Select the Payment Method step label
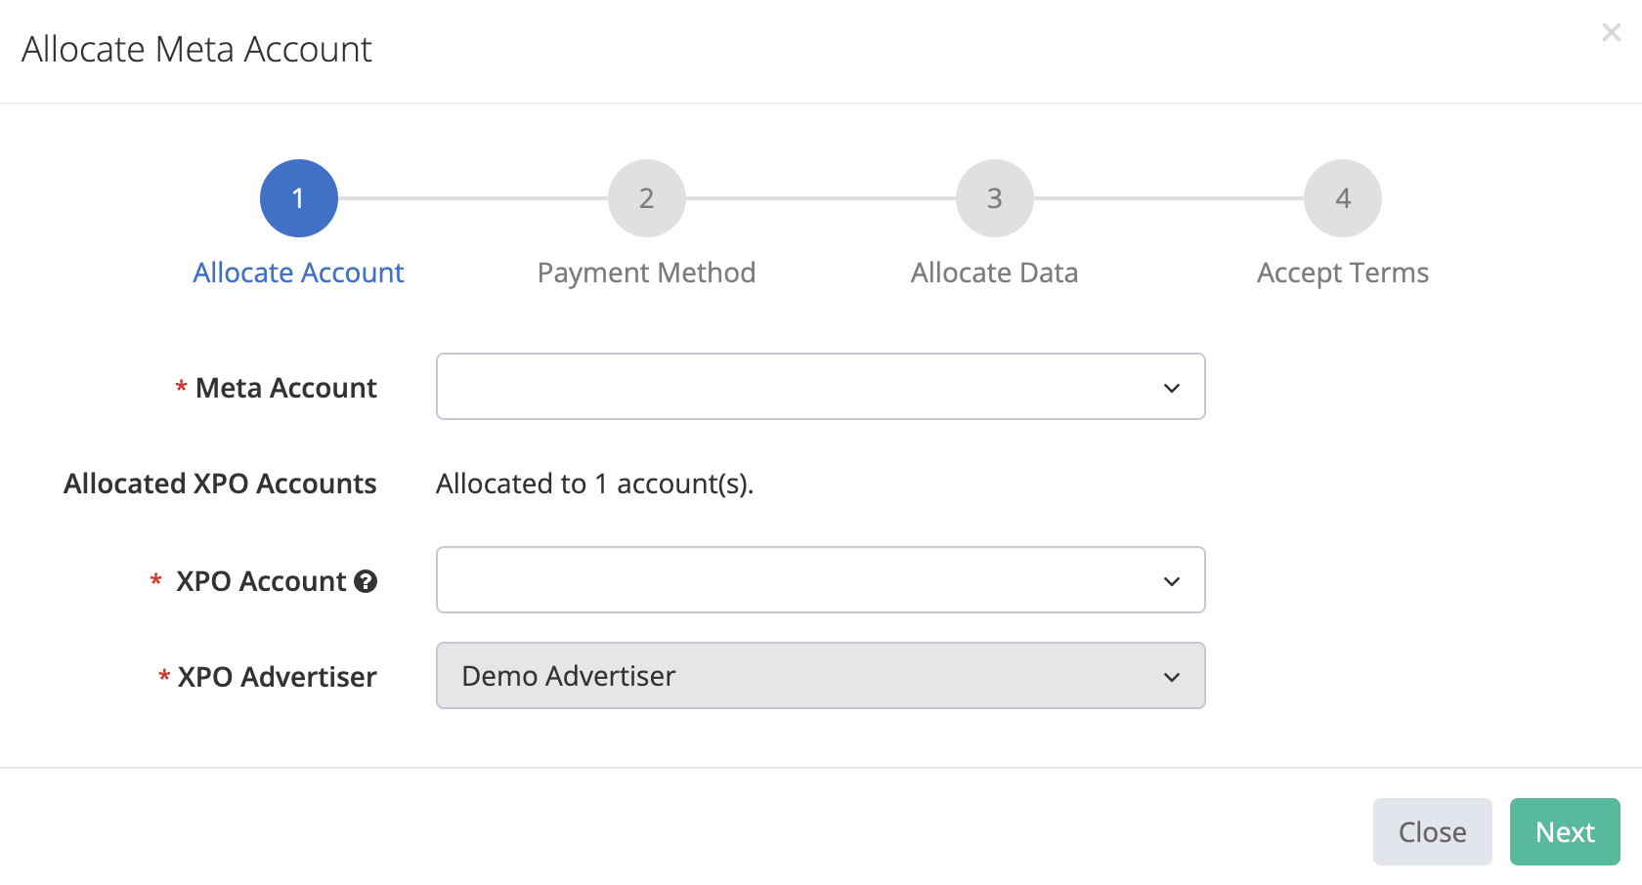The height and width of the screenshot is (885, 1642). point(646,273)
